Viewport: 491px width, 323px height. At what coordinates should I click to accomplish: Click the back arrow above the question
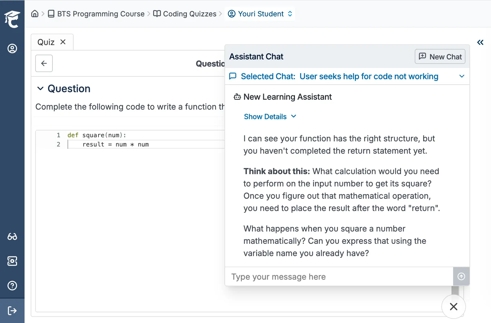coord(44,63)
